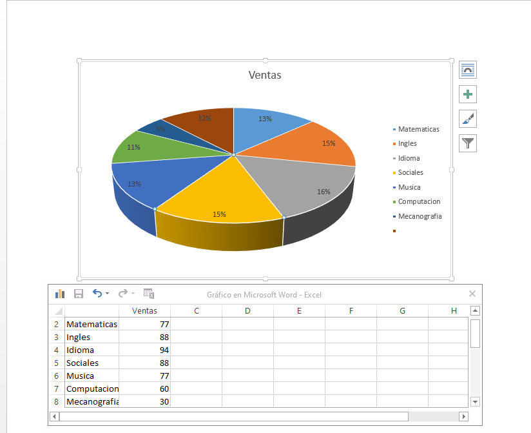Select the Mecanografia legend entry

pos(417,216)
